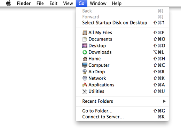This screenshot has width=181, height=132.
Task: Open the Apple menu logo
Action: (x=9, y=3)
